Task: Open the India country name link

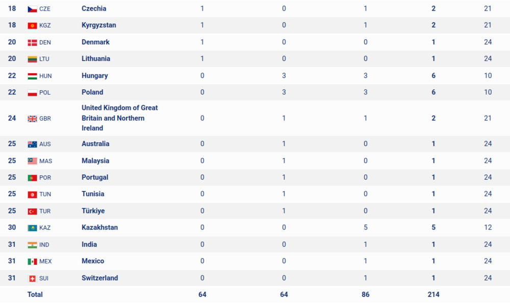Action: (x=89, y=244)
